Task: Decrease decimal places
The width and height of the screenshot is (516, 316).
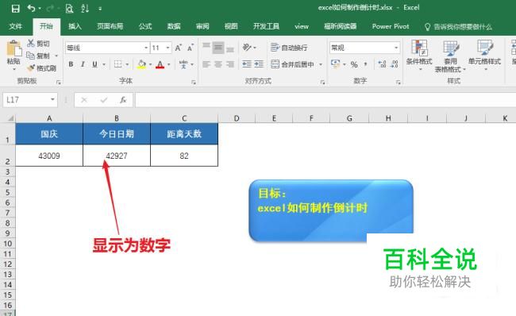Action: [395, 64]
